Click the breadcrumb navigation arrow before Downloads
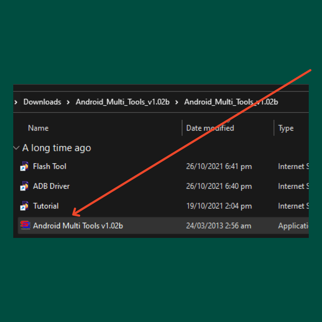This screenshot has width=322, height=322. pos(16,102)
